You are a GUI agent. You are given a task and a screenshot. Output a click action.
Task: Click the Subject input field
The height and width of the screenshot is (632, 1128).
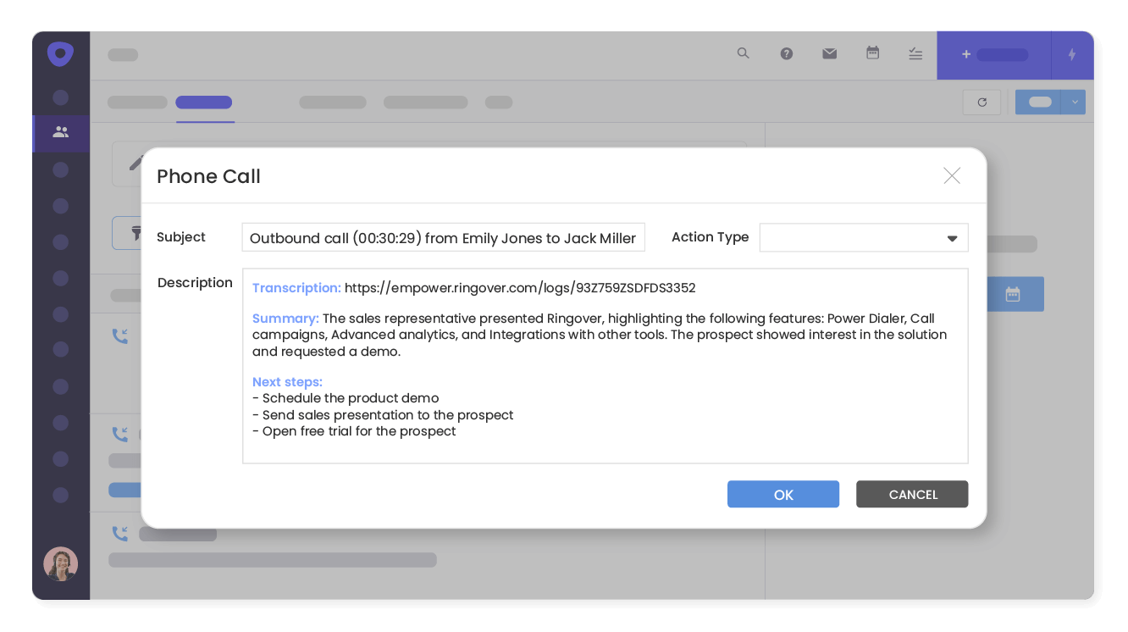click(x=443, y=238)
